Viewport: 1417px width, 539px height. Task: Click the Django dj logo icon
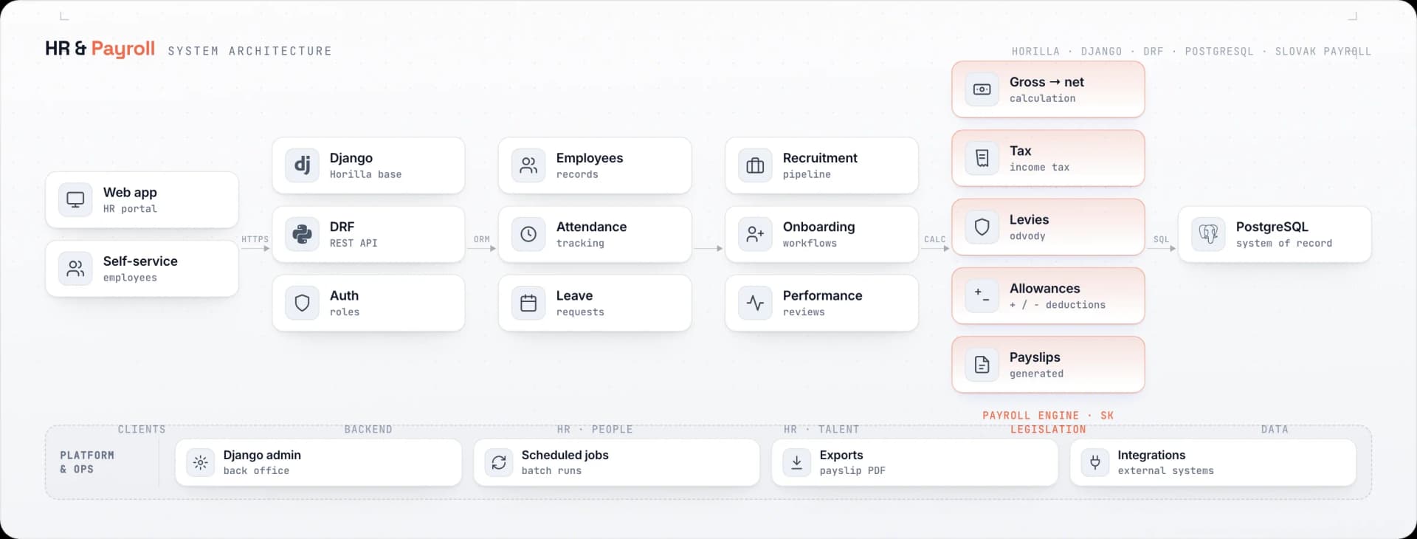click(302, 165)
